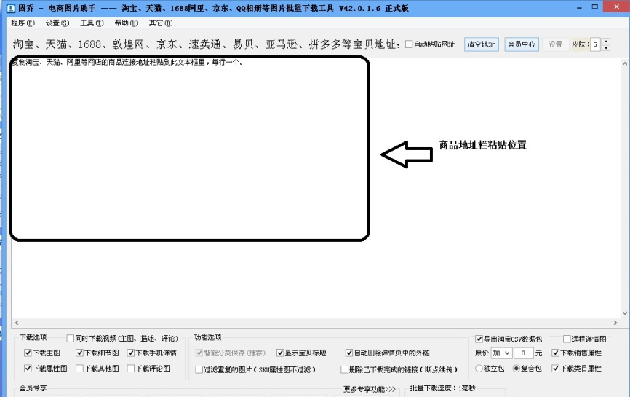The image size is (630, 397).
Task: Uncheck the 下载属性图 checkbox
Action: [28, 368]
